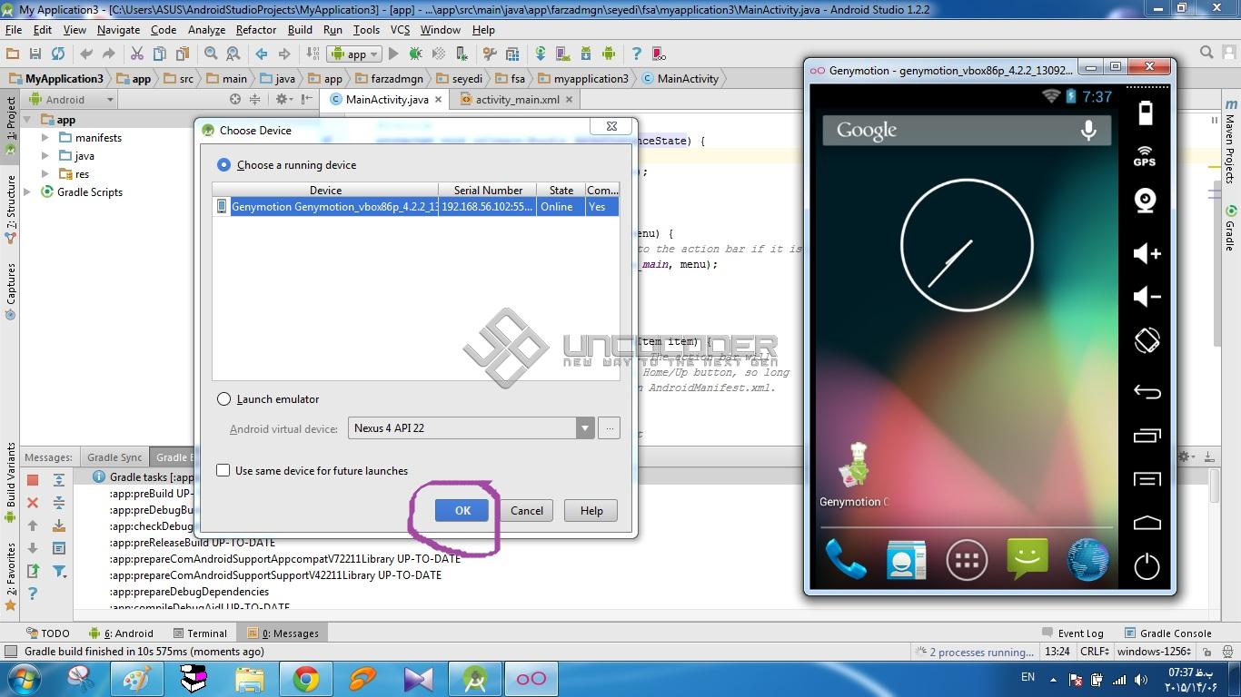Click the Back navigation arrow in toolbar
The image size is (1241, 697).
pyautogui.click(x=262, y=54)
